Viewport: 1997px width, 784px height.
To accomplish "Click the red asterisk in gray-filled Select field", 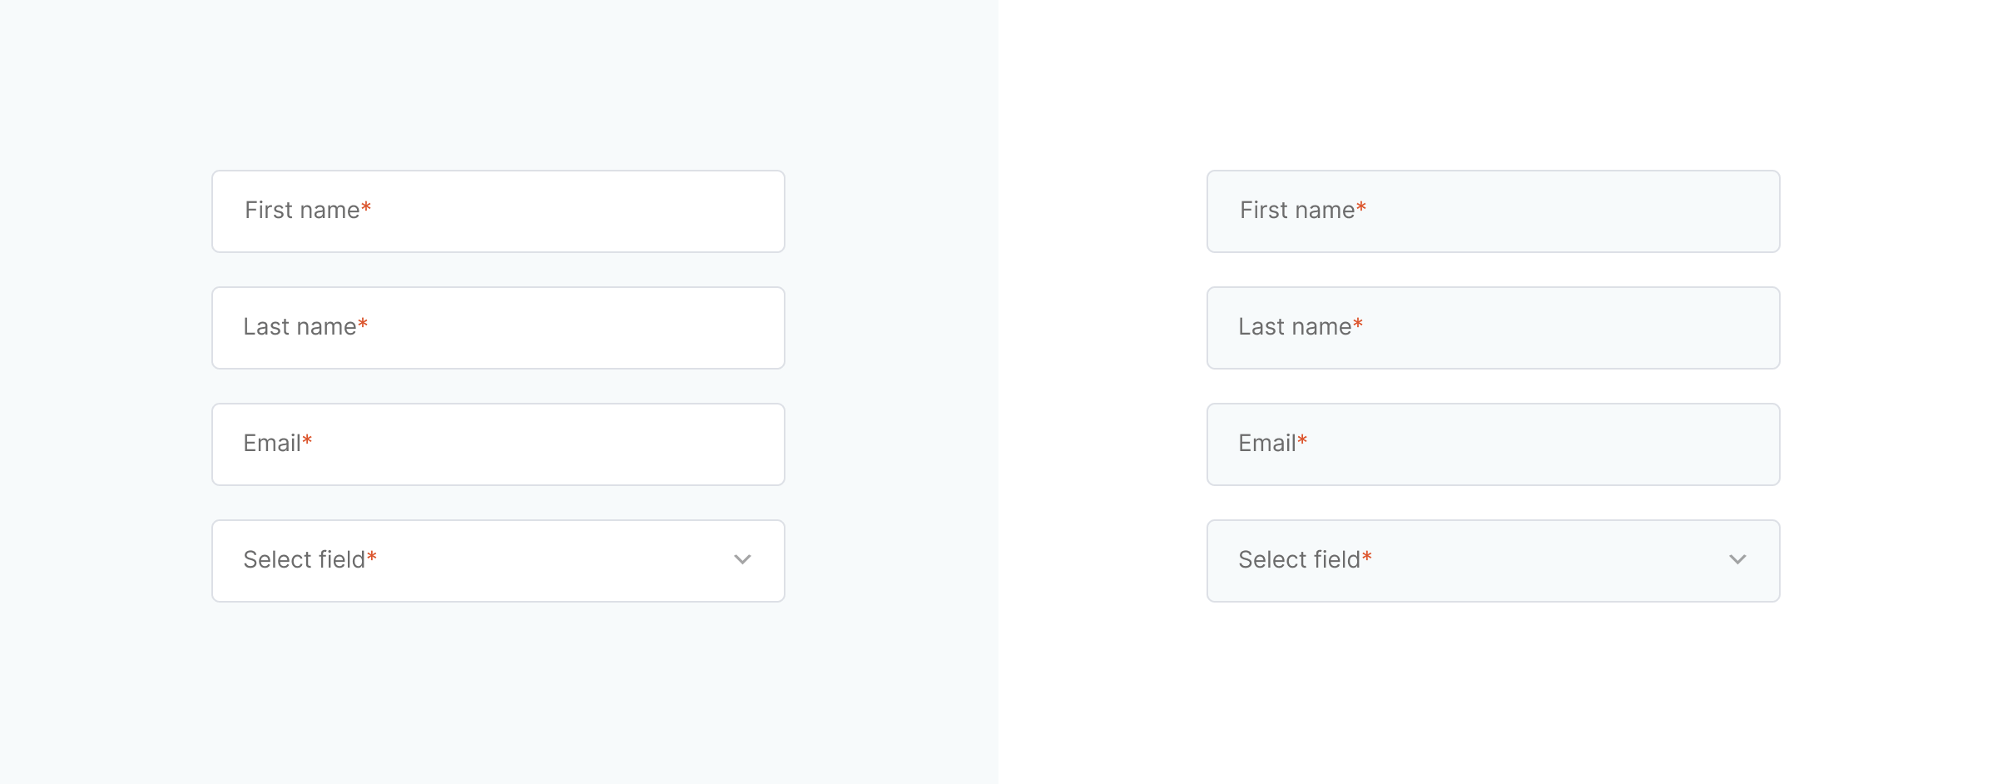I will tap(1367, 556).
